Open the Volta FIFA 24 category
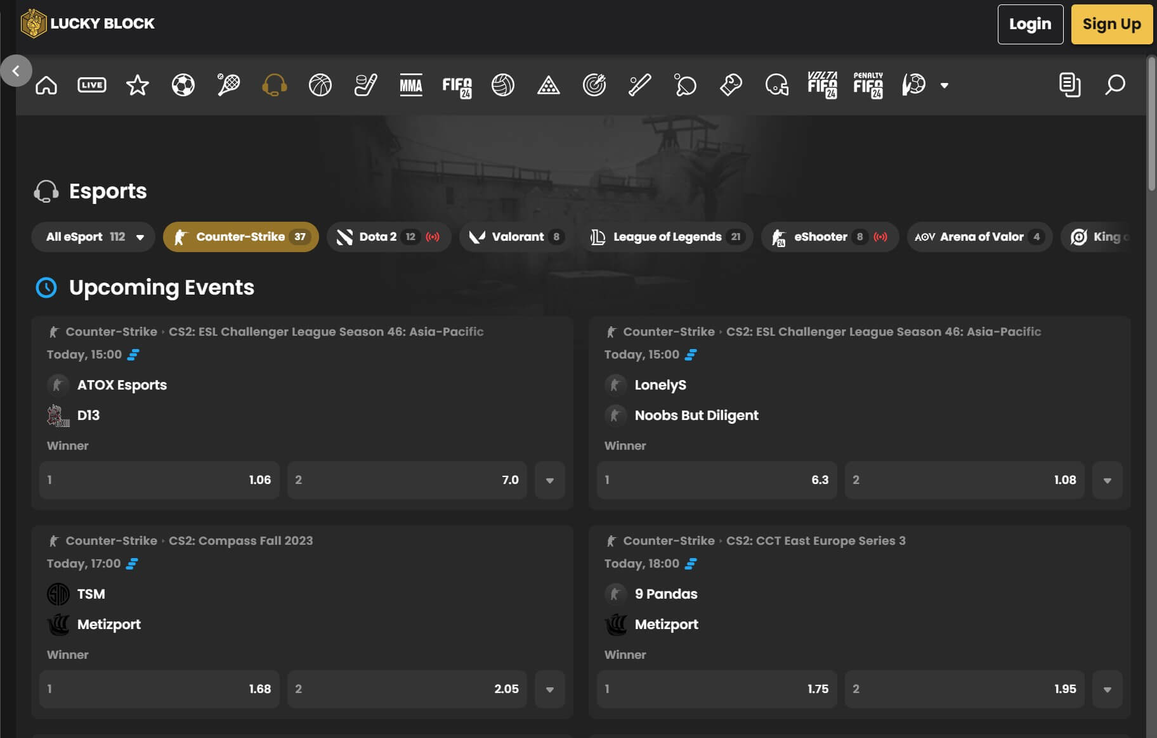Image resolution: width=1157 pixels, height=738 pixels. (823, 85)
